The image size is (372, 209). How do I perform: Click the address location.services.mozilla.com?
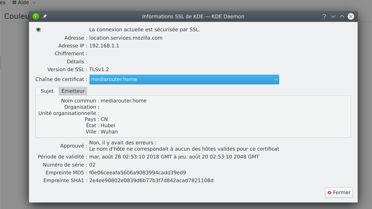coord(126,38)
